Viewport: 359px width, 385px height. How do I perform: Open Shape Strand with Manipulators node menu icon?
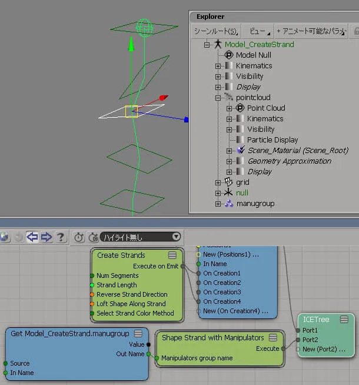(x=273, y=338)
